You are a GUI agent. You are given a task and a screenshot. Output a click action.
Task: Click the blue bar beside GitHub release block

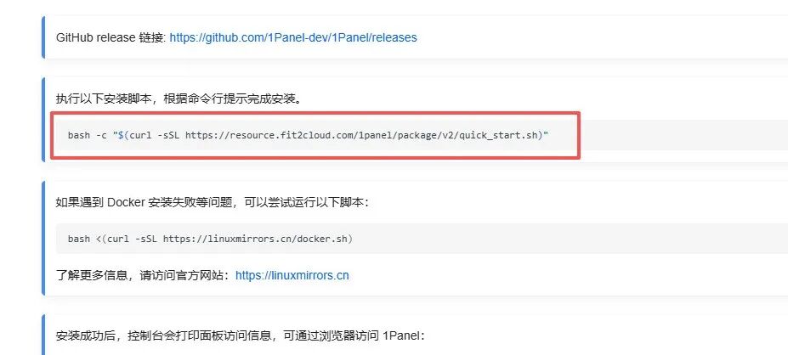coord(43,37)
